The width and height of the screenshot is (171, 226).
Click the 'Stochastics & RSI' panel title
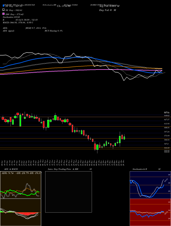pyautogui.click(x=146, y=169)
